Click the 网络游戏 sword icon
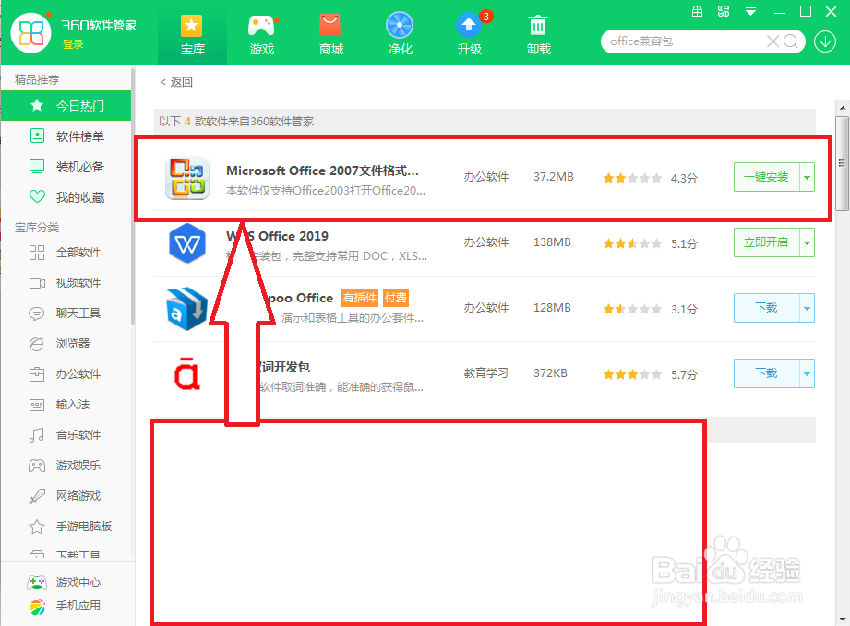Image resolution: width=850 pixels, height=626 pixels. (37, 495)
